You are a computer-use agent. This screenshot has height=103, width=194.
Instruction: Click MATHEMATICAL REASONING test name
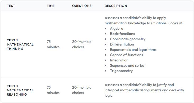[x=20, y=92]
